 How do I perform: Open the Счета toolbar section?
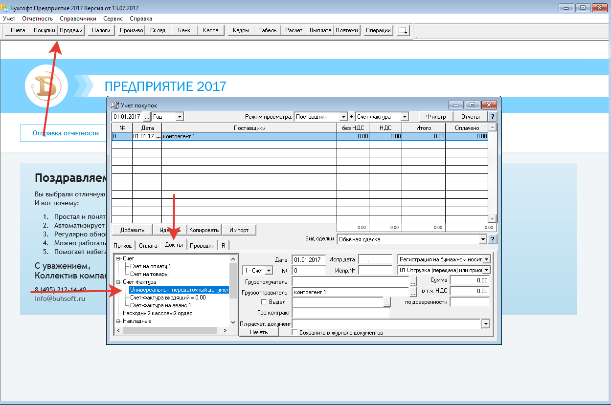(x=18, y=30)
